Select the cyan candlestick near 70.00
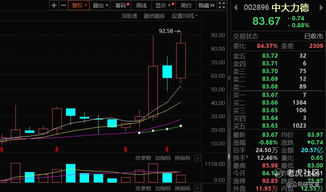The height and width of the screenshot is (192, 326). pos(167,72)
